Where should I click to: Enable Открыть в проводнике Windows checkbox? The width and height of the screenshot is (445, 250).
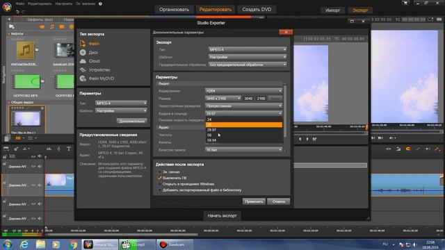(x=159, y=184)
